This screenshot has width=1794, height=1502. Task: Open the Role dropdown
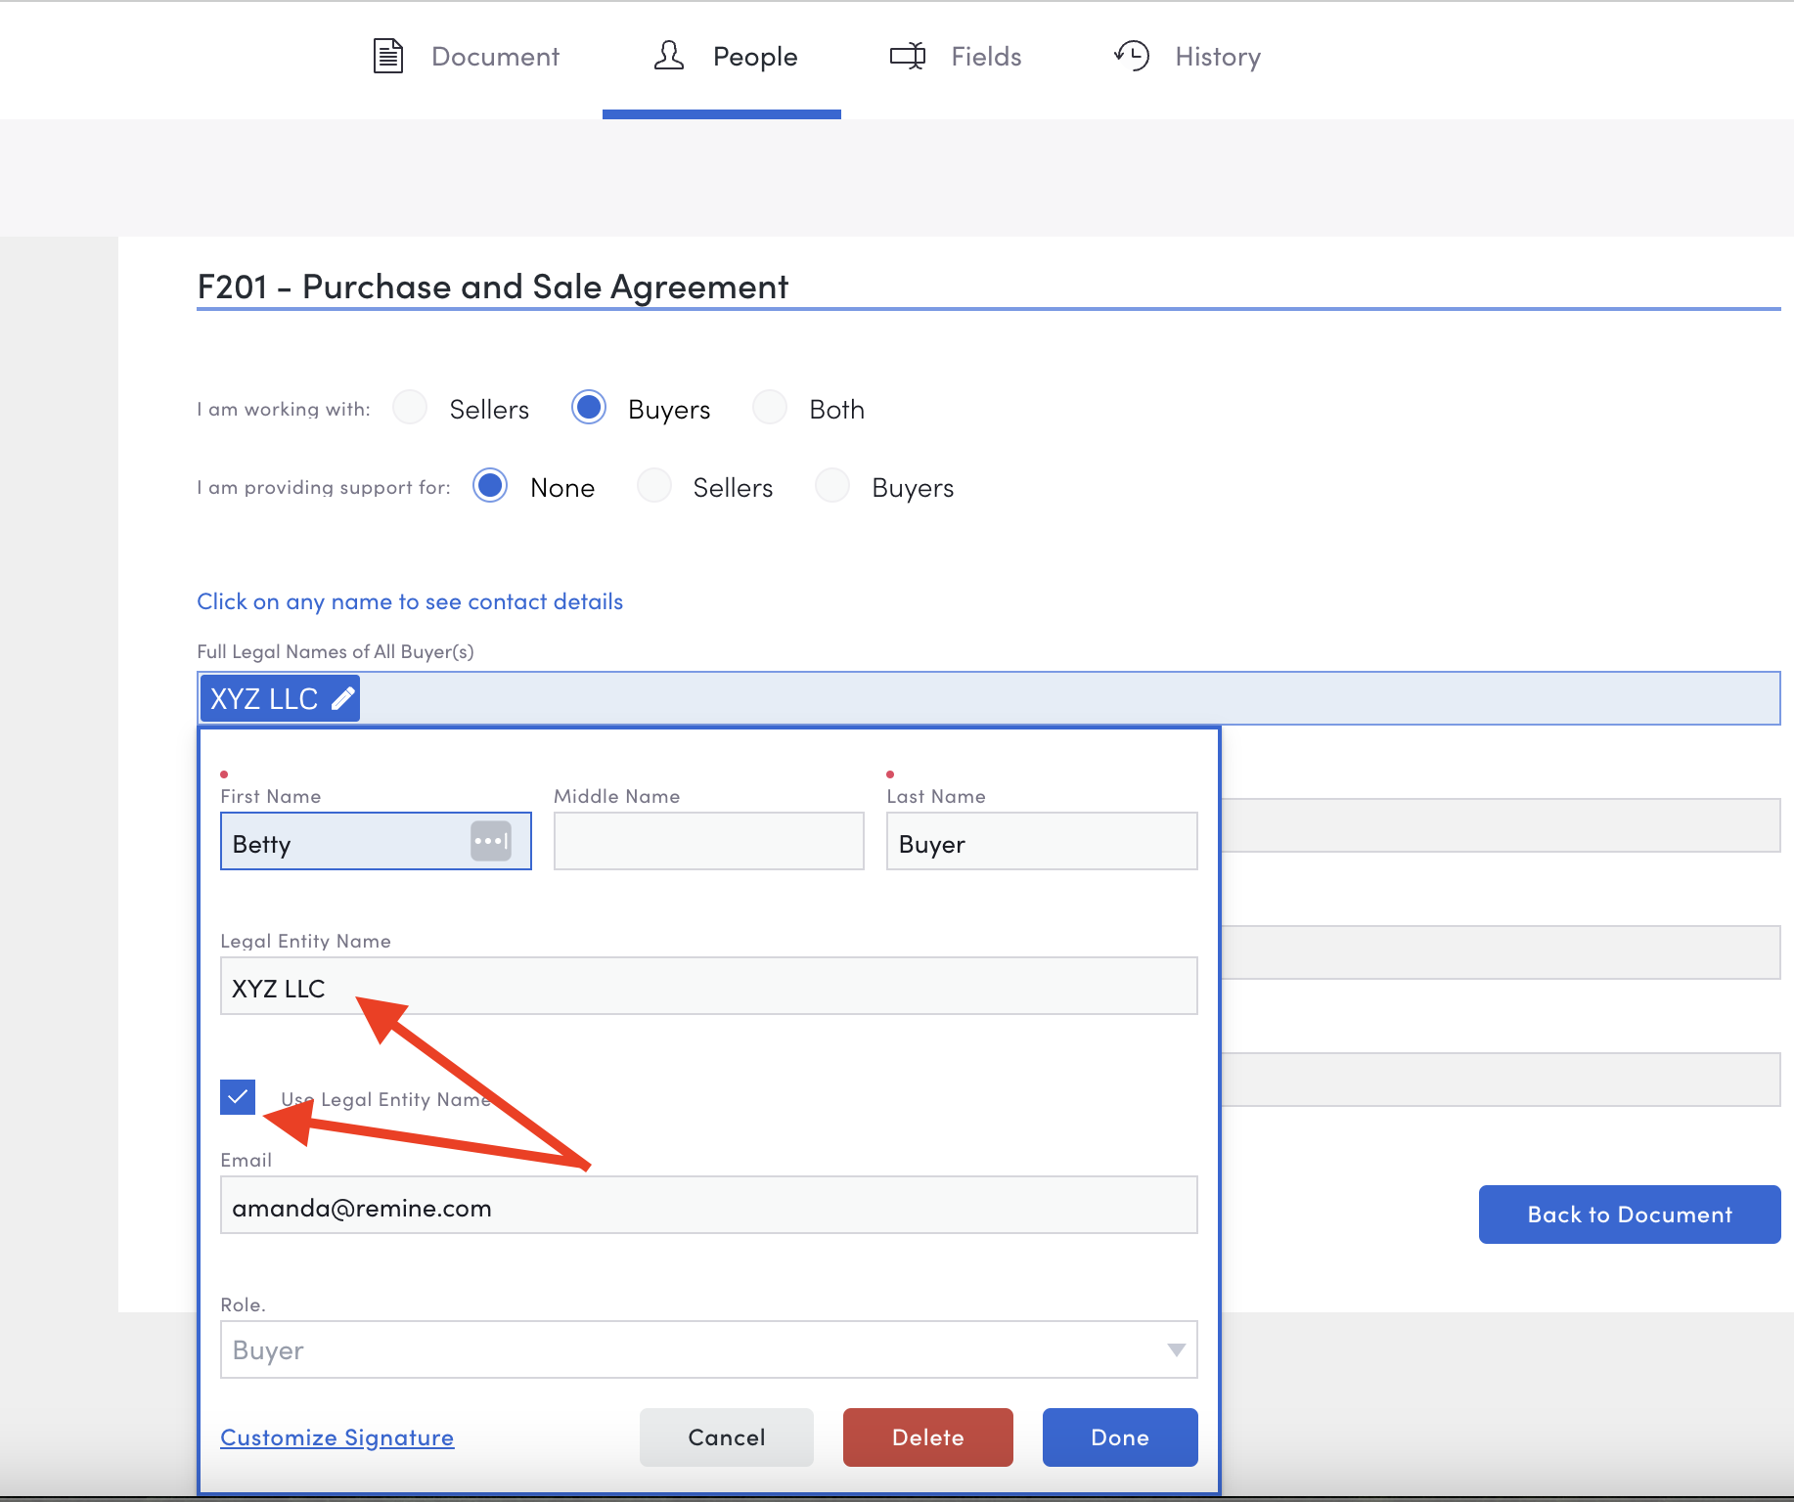tap(709, 1349)
